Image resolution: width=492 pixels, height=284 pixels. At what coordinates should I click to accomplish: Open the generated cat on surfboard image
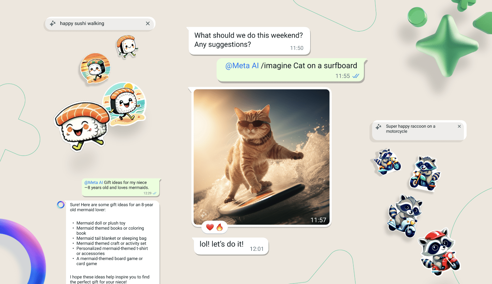(x=262, y=157)
